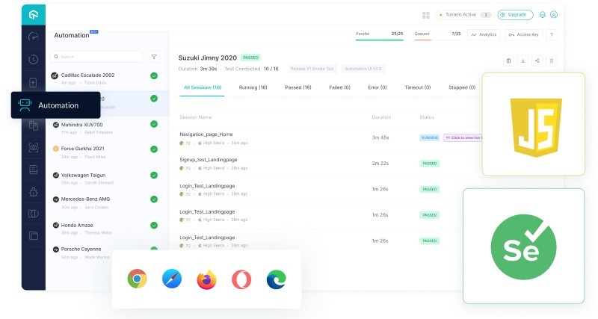Click the Automation UI V2.0 tag
598x319 pixels.
(x=363, y=69)
